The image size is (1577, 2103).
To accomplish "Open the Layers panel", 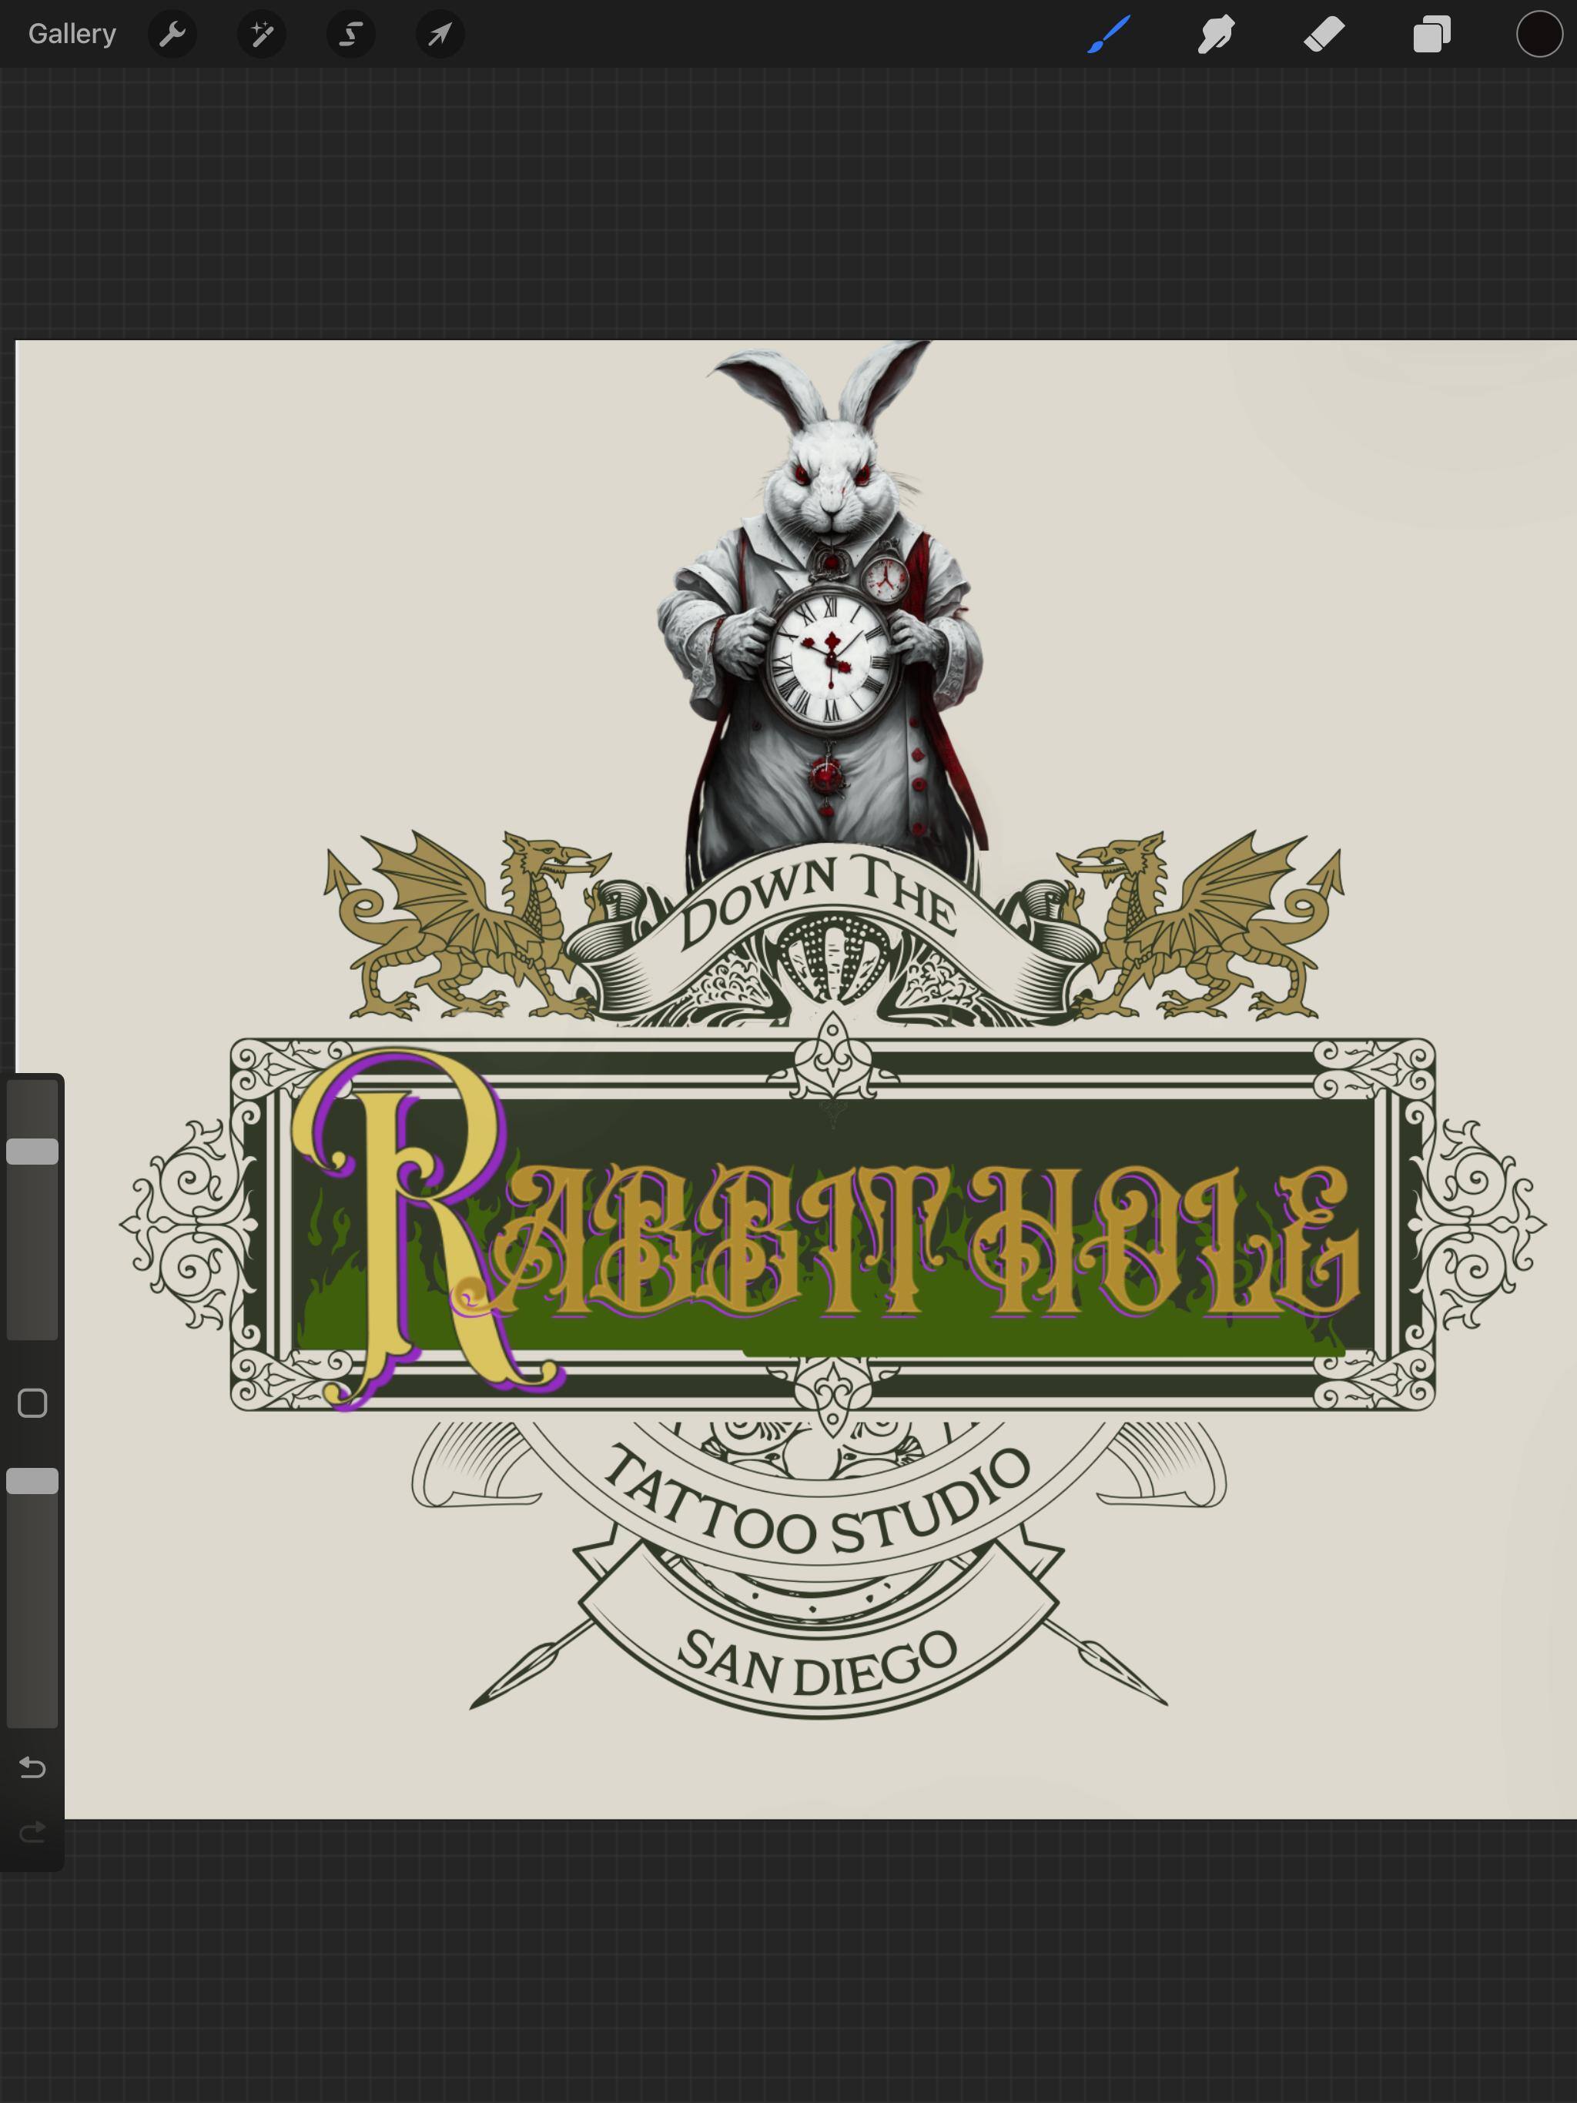I will pyautogui.click(x=1431, y=34).
